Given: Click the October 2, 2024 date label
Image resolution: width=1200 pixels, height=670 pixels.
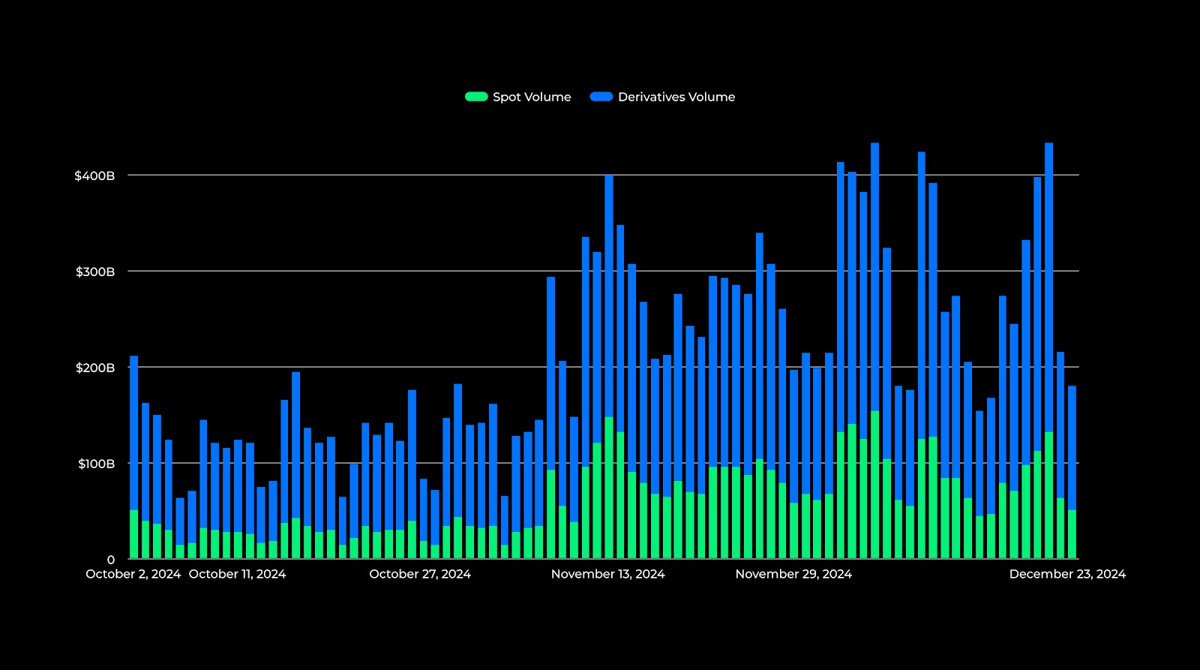Looking at the screenshot, I should (133, 574).
